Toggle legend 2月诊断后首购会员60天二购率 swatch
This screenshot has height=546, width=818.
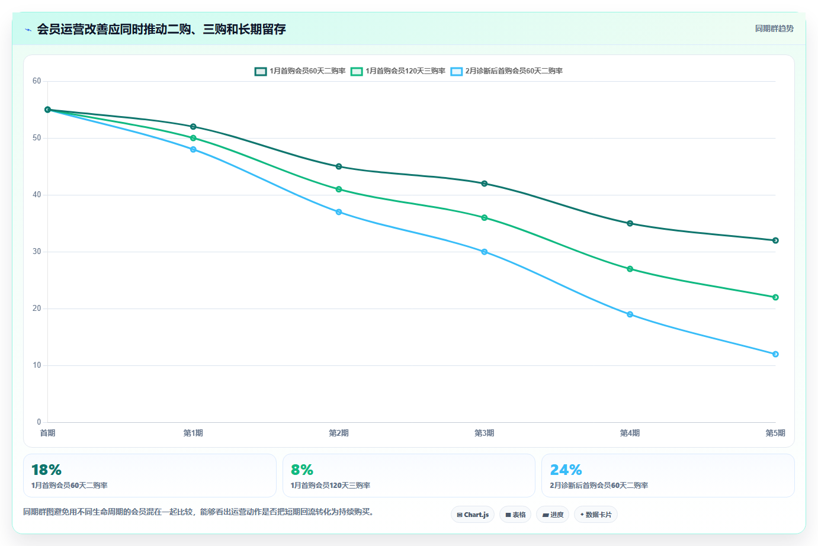(456, 71)
